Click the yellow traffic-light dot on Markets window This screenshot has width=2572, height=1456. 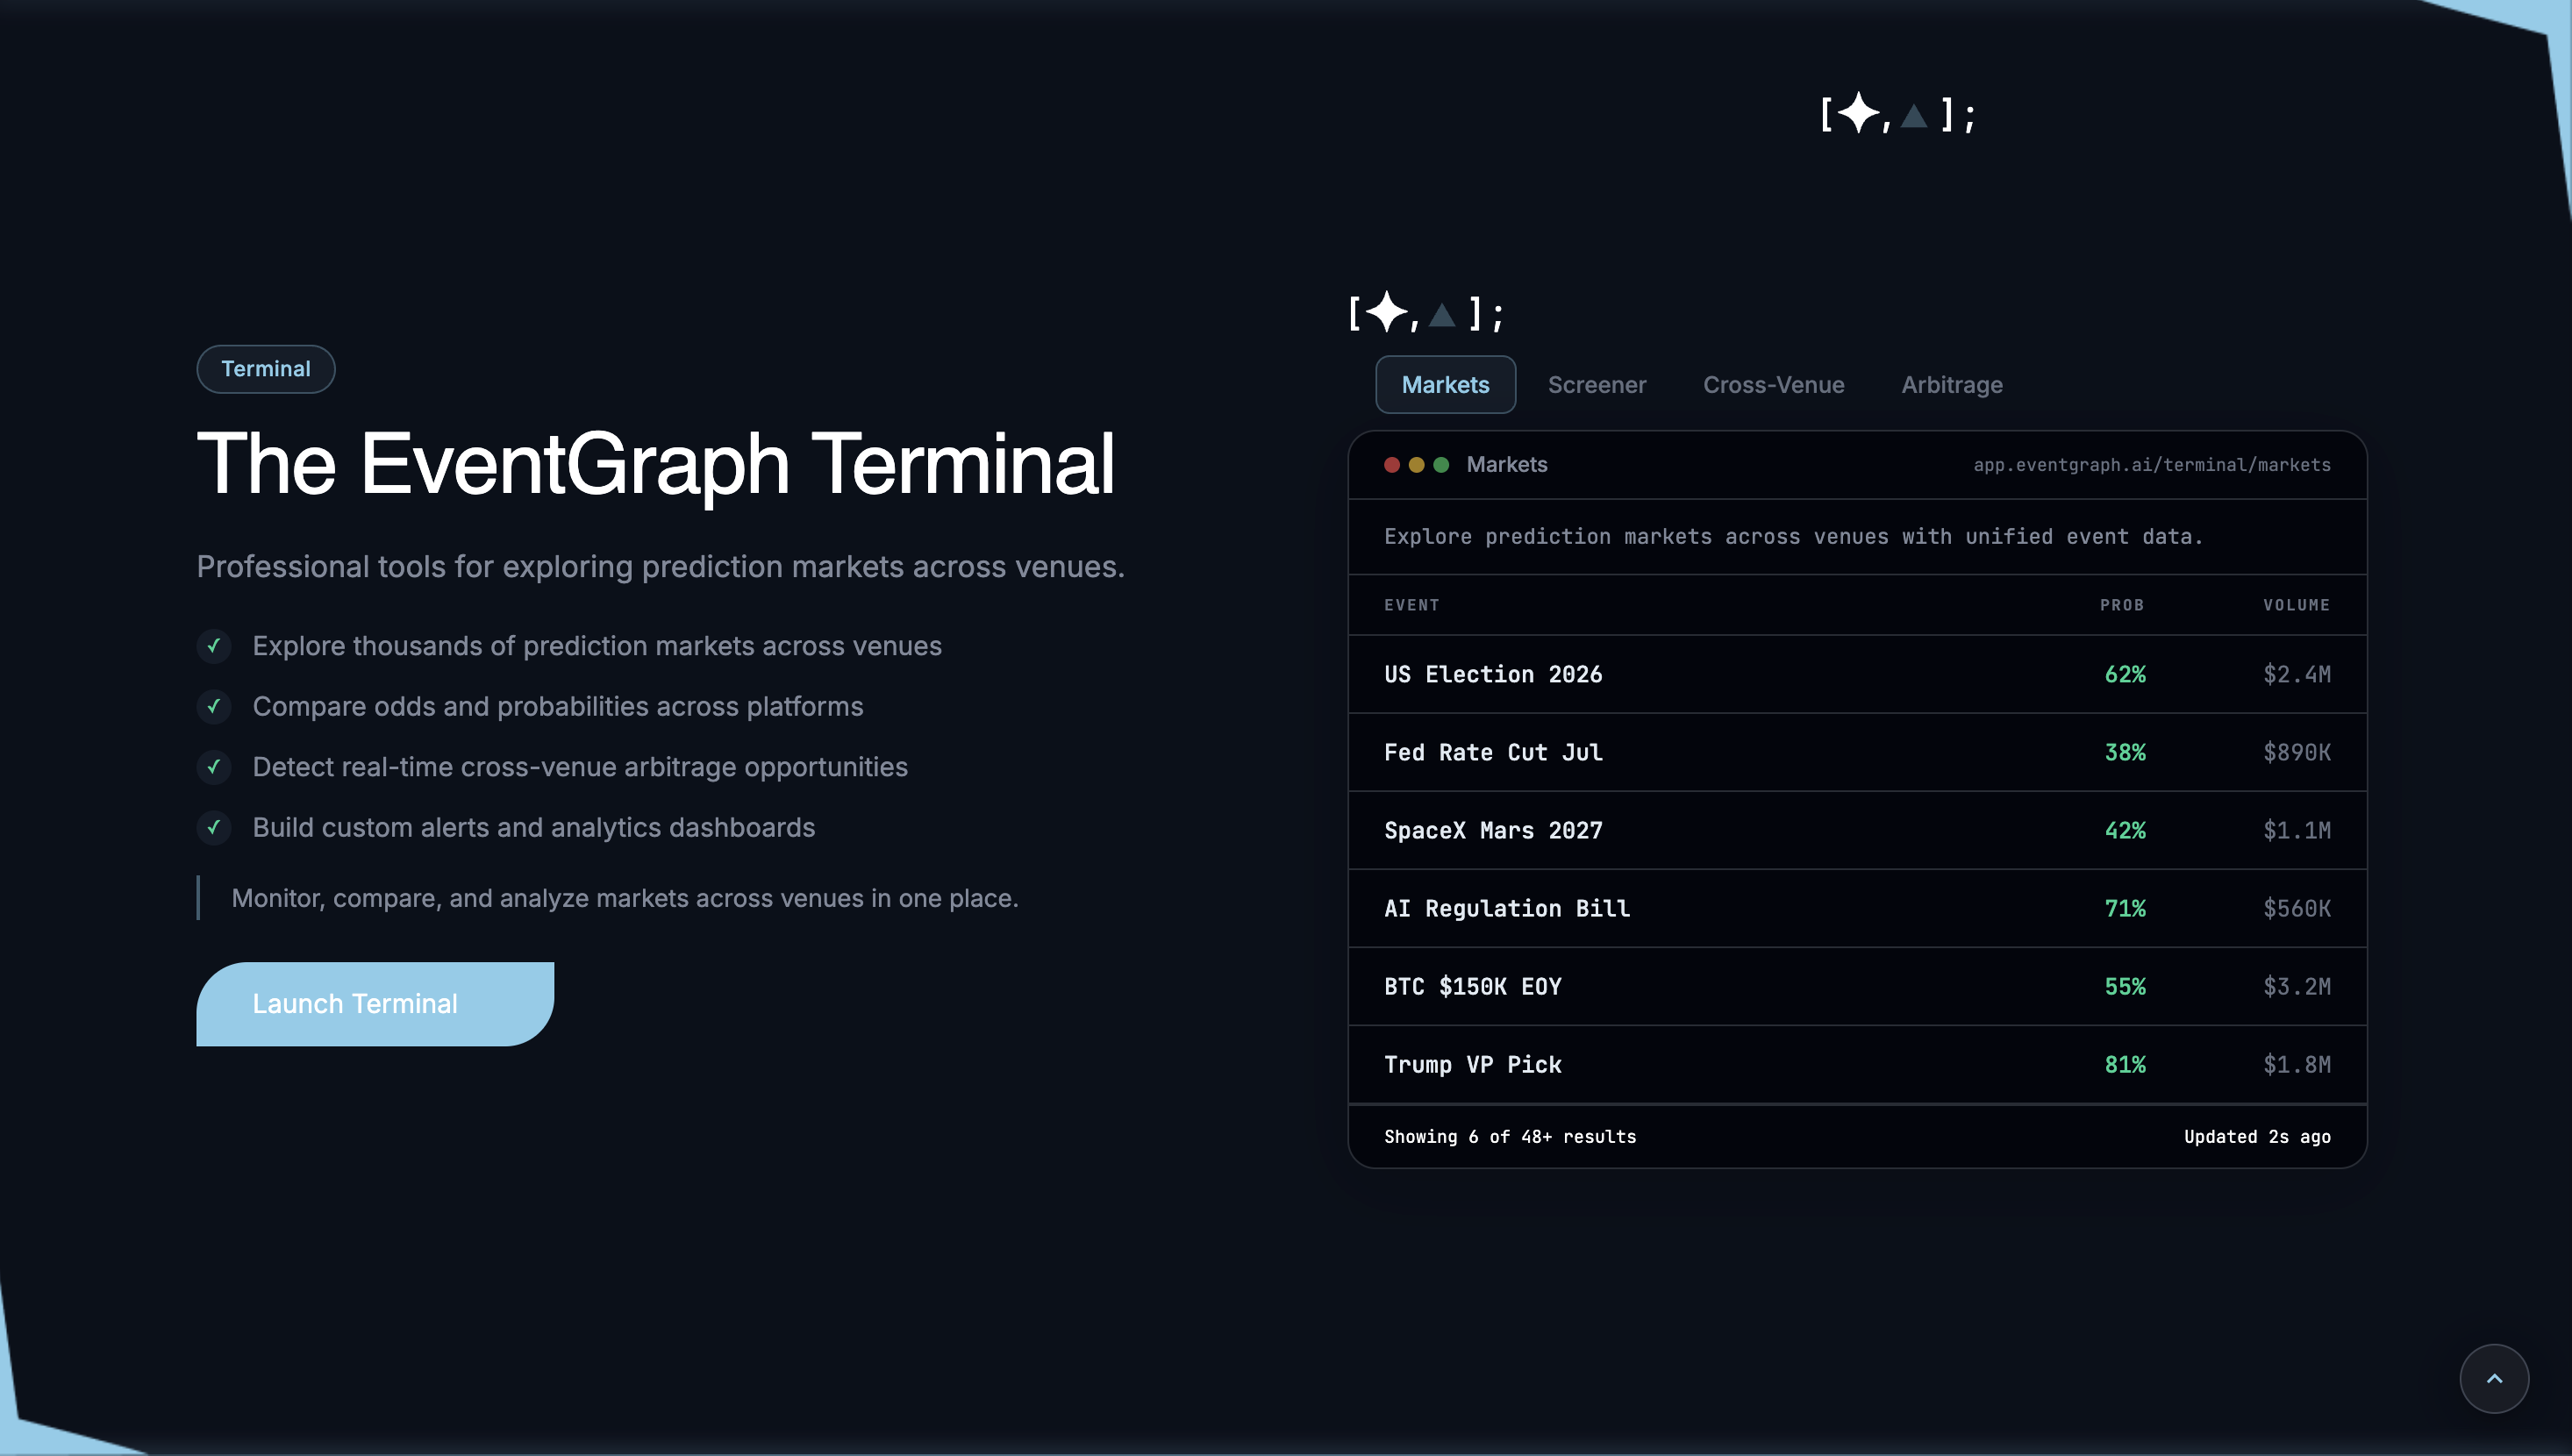1416,464
